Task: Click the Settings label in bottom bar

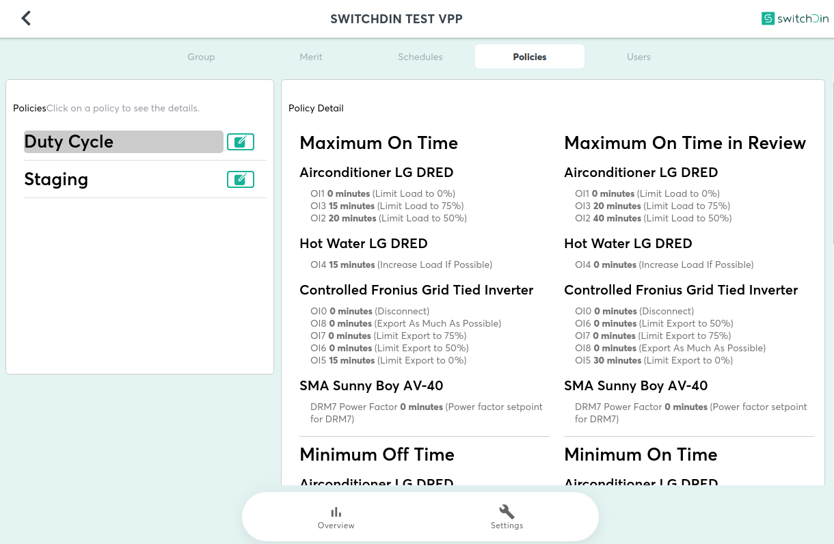Action: (x=507, y=526)
